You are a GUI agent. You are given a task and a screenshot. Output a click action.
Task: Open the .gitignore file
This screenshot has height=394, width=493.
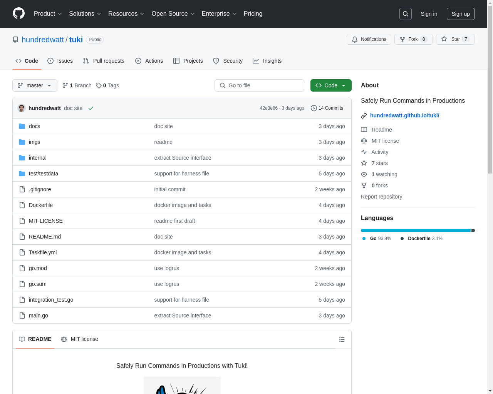[40, 189]
